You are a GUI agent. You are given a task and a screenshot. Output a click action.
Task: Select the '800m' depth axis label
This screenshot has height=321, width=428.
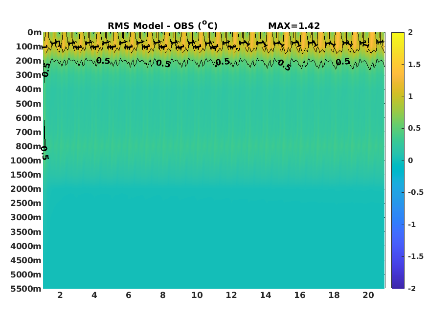[x=28, y=146]
